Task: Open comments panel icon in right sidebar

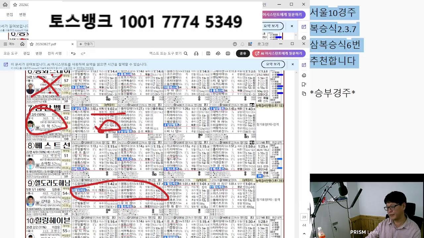Action: (x=304, y=75)
